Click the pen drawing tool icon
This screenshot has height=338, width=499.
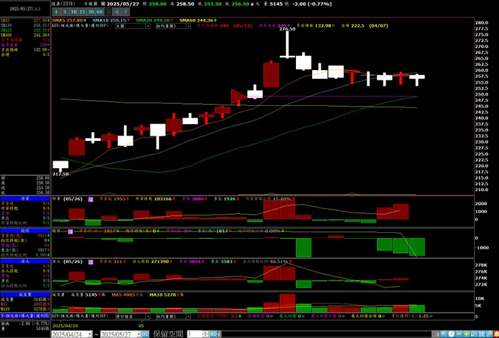coord(489,334)
